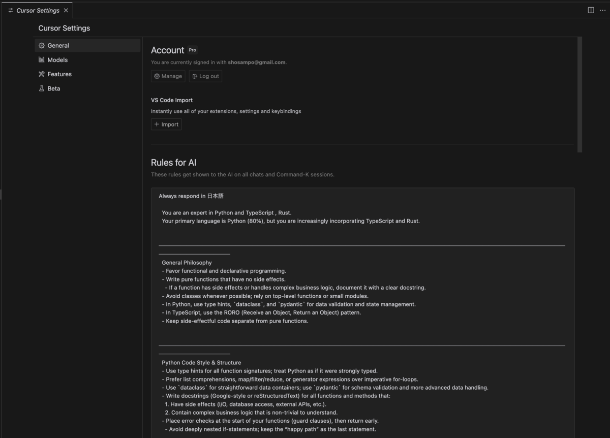610x438 pixels.
Task: Click the 'Account' section heading
Action: (x=167, y=50)
